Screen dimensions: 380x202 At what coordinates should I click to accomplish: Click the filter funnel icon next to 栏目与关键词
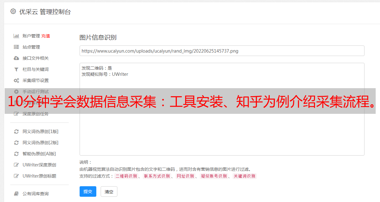pyautogui.click(x=16, y=69)
